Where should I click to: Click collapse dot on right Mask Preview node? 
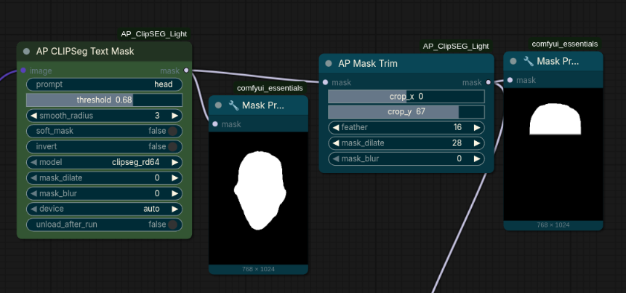pos(513,61)
